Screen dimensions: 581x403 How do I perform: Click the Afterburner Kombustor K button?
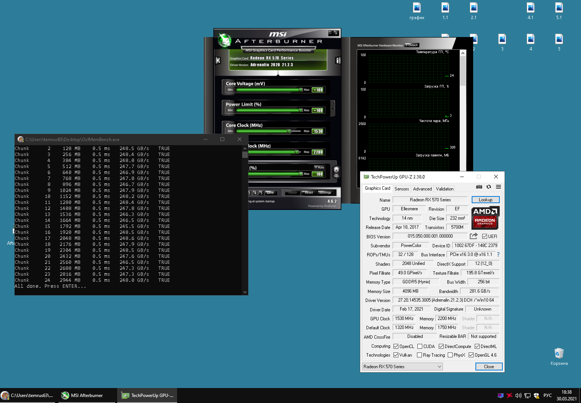(x=218, y=60)
